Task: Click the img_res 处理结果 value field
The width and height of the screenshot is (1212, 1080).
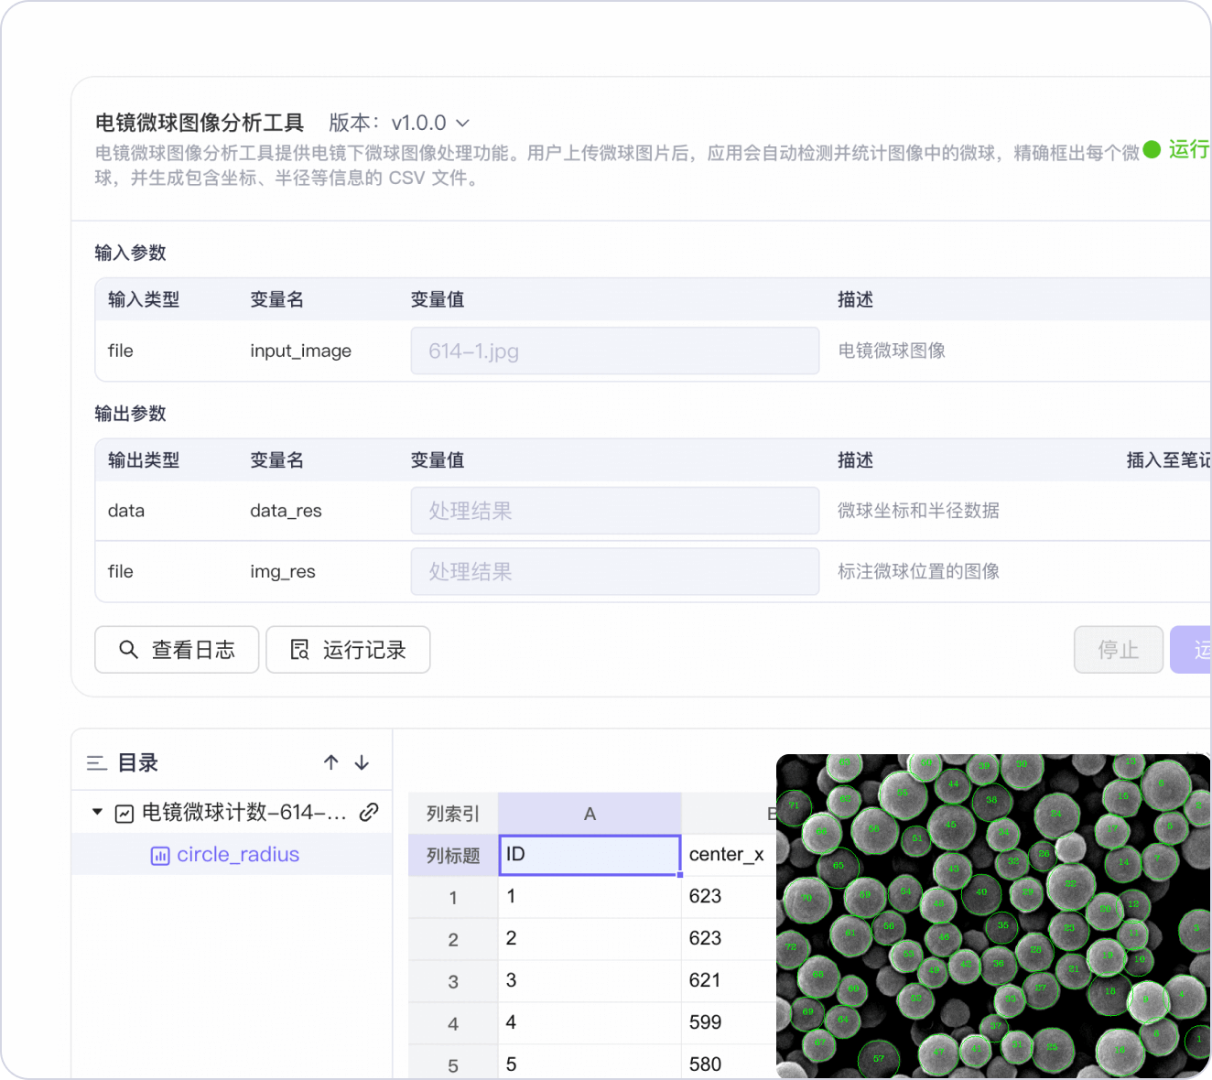Action: 614,571
